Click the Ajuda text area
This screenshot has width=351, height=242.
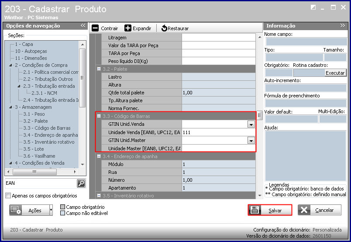point(306,156)
